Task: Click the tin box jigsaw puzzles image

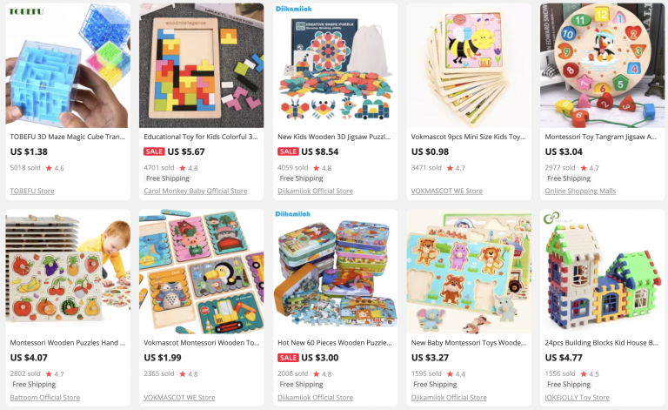Action: click(x=335, y=272)
